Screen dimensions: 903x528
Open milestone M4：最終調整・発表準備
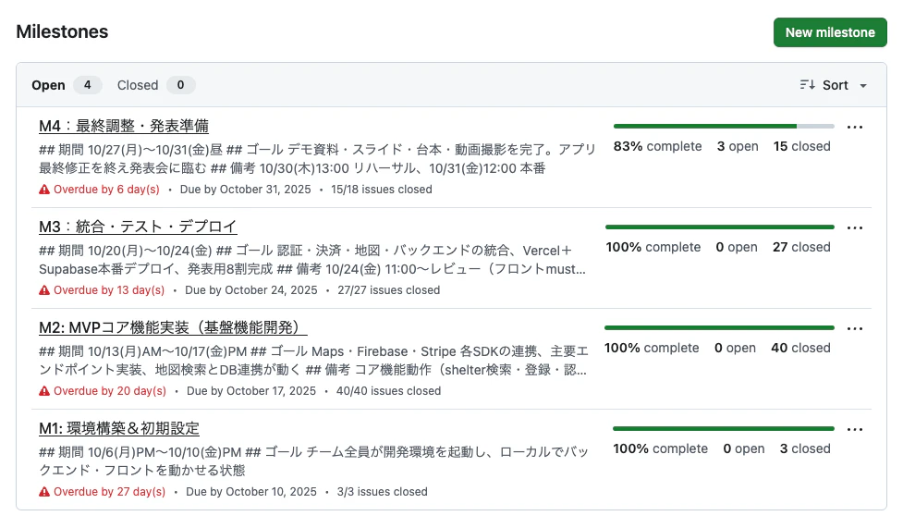[124, 126]
